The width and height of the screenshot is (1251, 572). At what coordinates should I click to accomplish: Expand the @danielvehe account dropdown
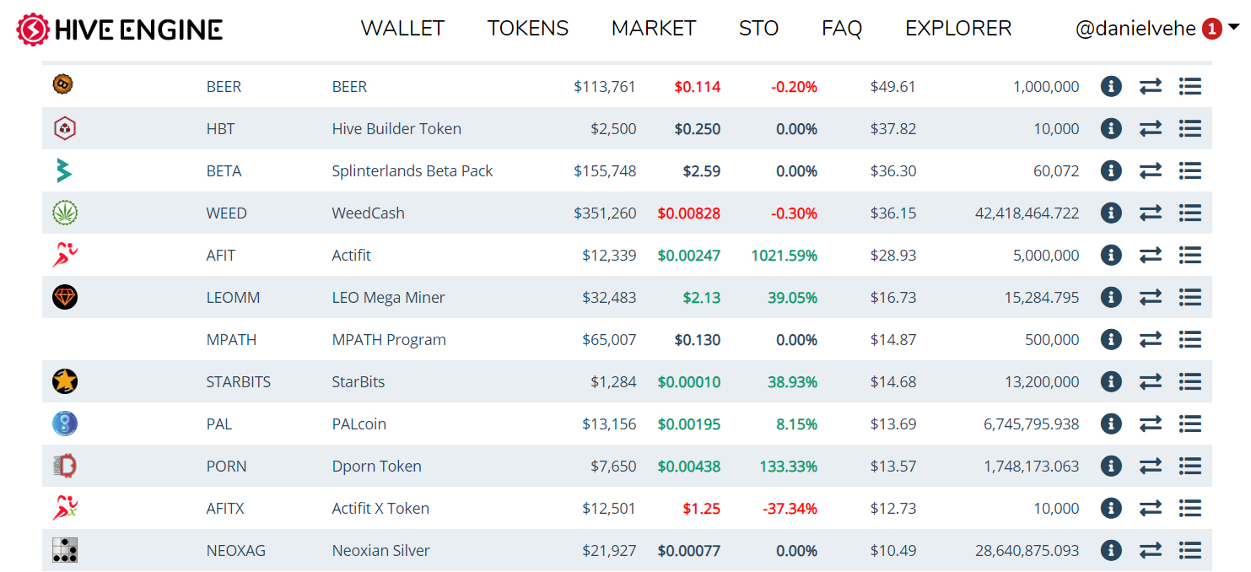click(x=1157, y=29)
